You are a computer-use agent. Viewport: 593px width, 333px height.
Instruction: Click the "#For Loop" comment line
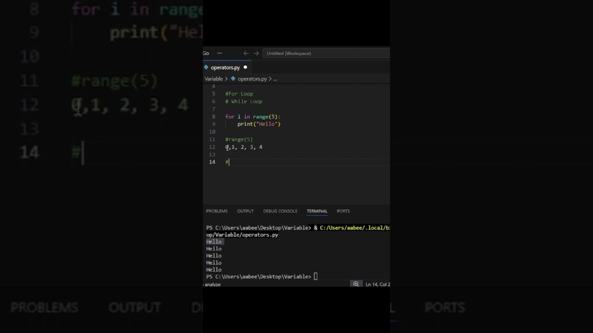(x=239, y=94)
